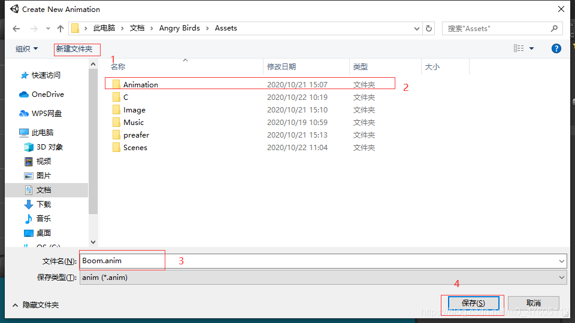Open the 组织 menu
This screenshot has height=323, width=575.
point(26,48)
